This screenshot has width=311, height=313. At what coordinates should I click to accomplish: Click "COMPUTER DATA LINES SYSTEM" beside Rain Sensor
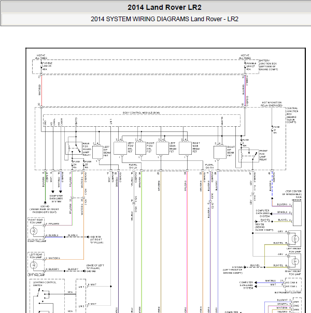263,213
